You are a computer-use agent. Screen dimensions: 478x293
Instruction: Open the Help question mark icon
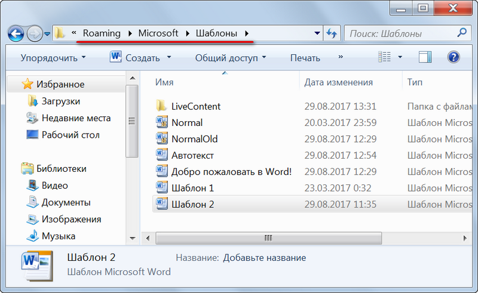[454, 57]
